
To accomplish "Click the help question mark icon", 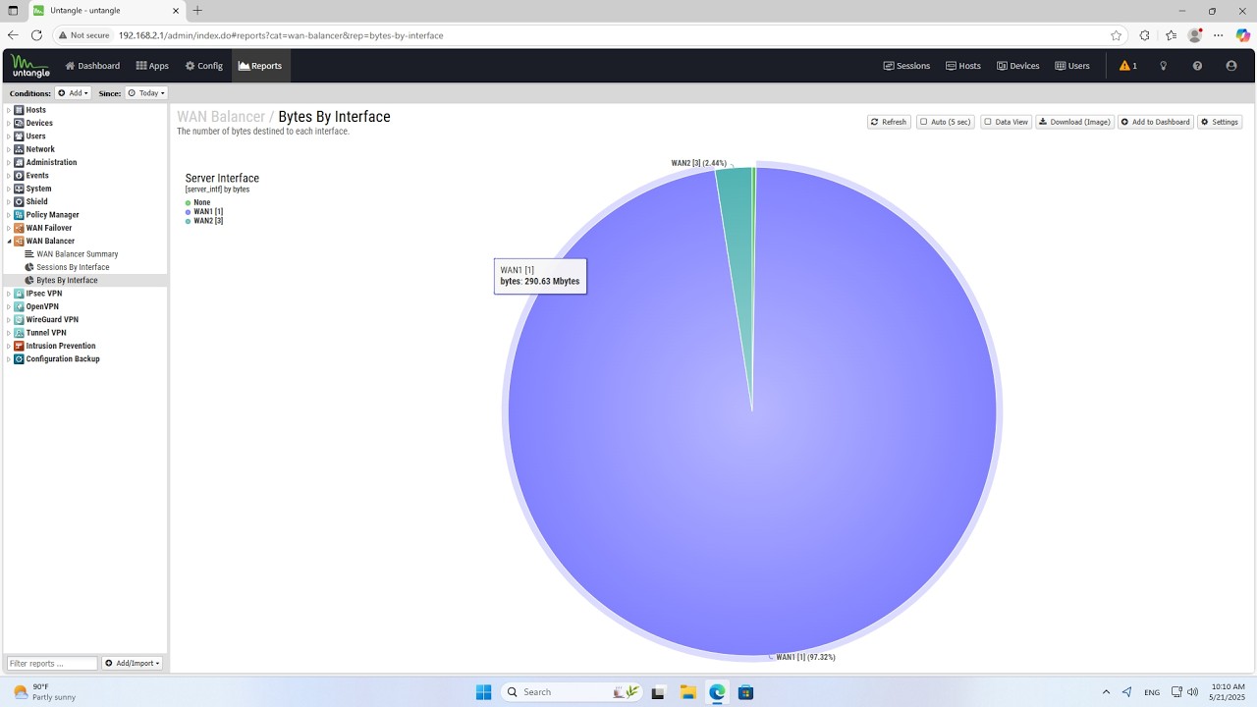I will 1197,66.
